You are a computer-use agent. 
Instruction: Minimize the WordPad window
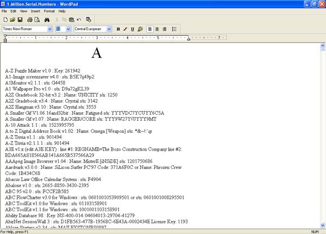tap(307, 4)
